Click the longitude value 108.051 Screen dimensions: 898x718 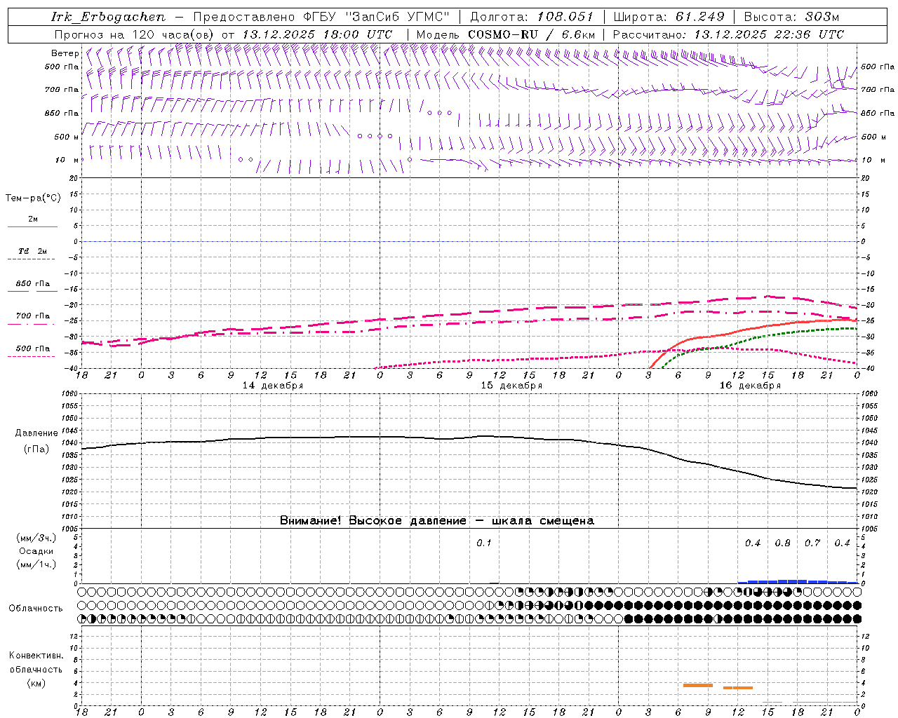[x=565, y=17]
